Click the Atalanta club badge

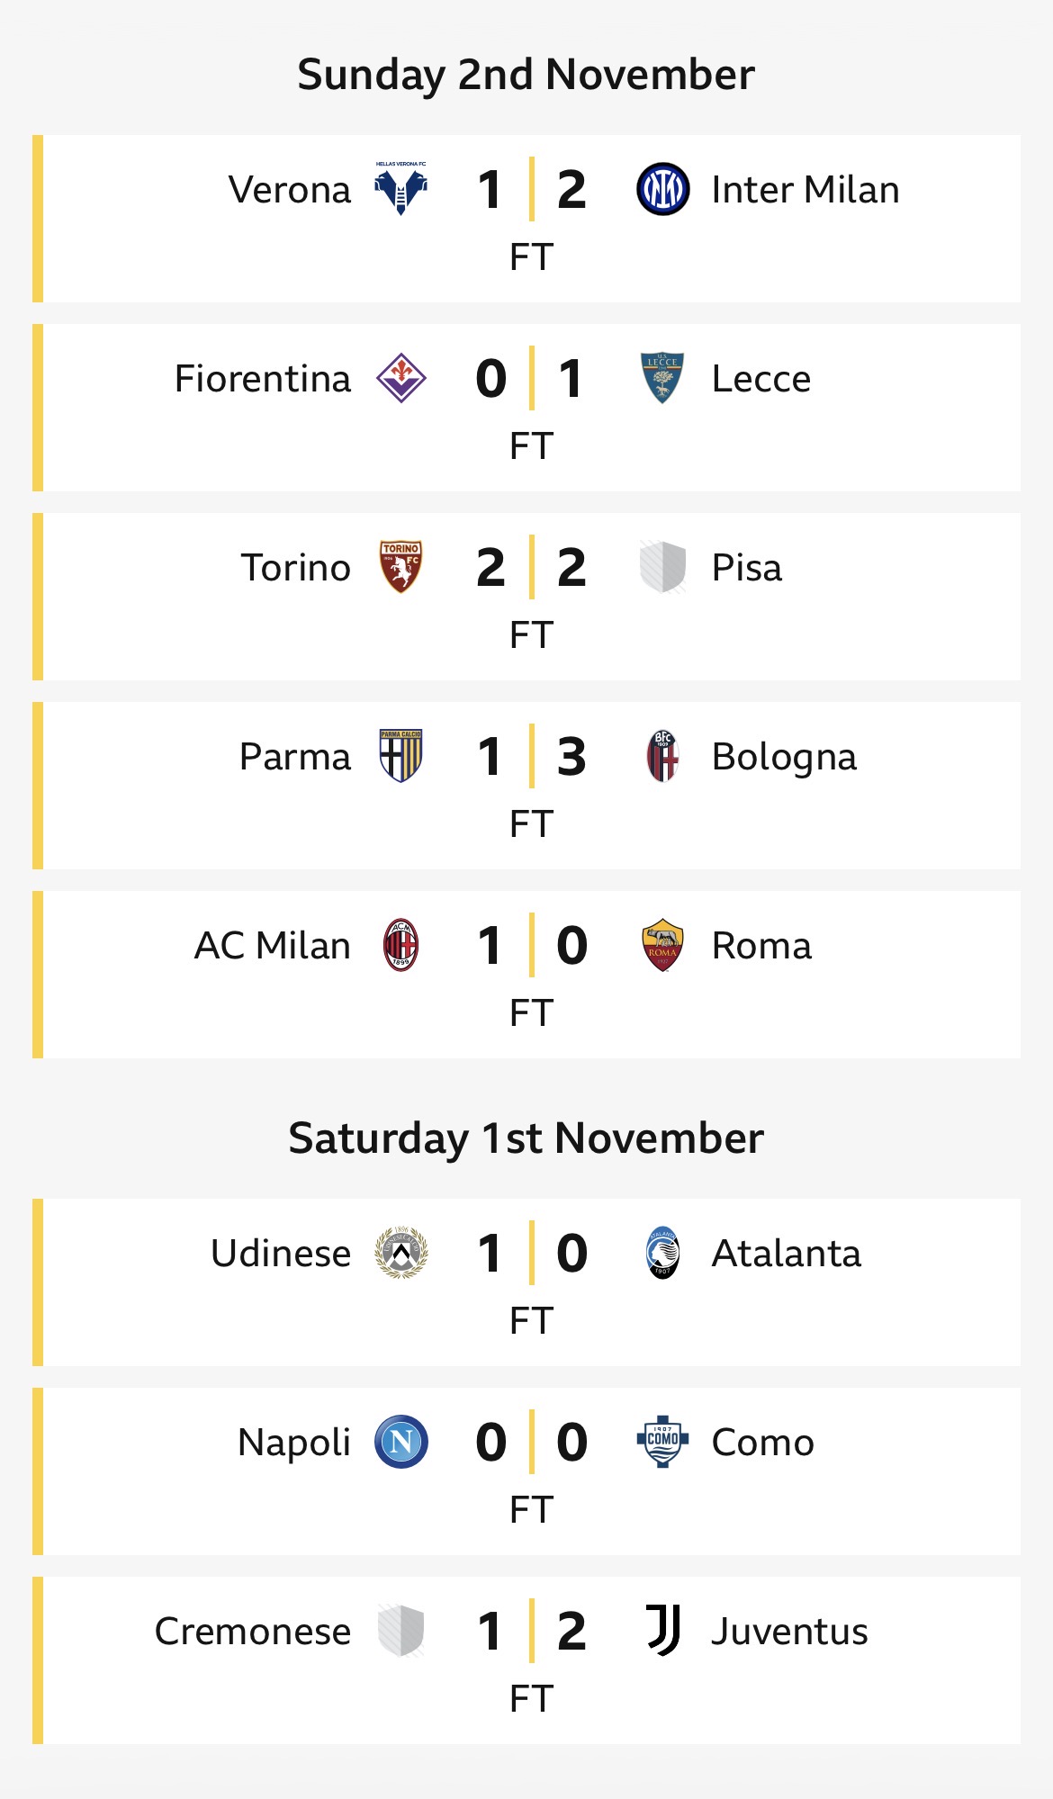coord(662,1253)
